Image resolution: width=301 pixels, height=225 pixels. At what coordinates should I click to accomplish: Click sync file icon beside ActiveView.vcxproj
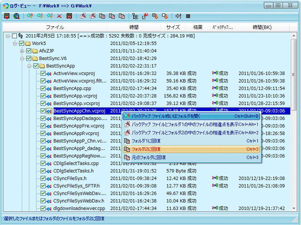click(x=49, y=74)
